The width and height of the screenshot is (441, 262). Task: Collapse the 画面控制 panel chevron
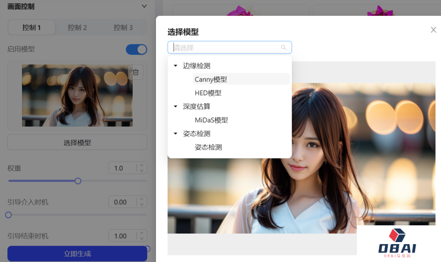[144, 6]
